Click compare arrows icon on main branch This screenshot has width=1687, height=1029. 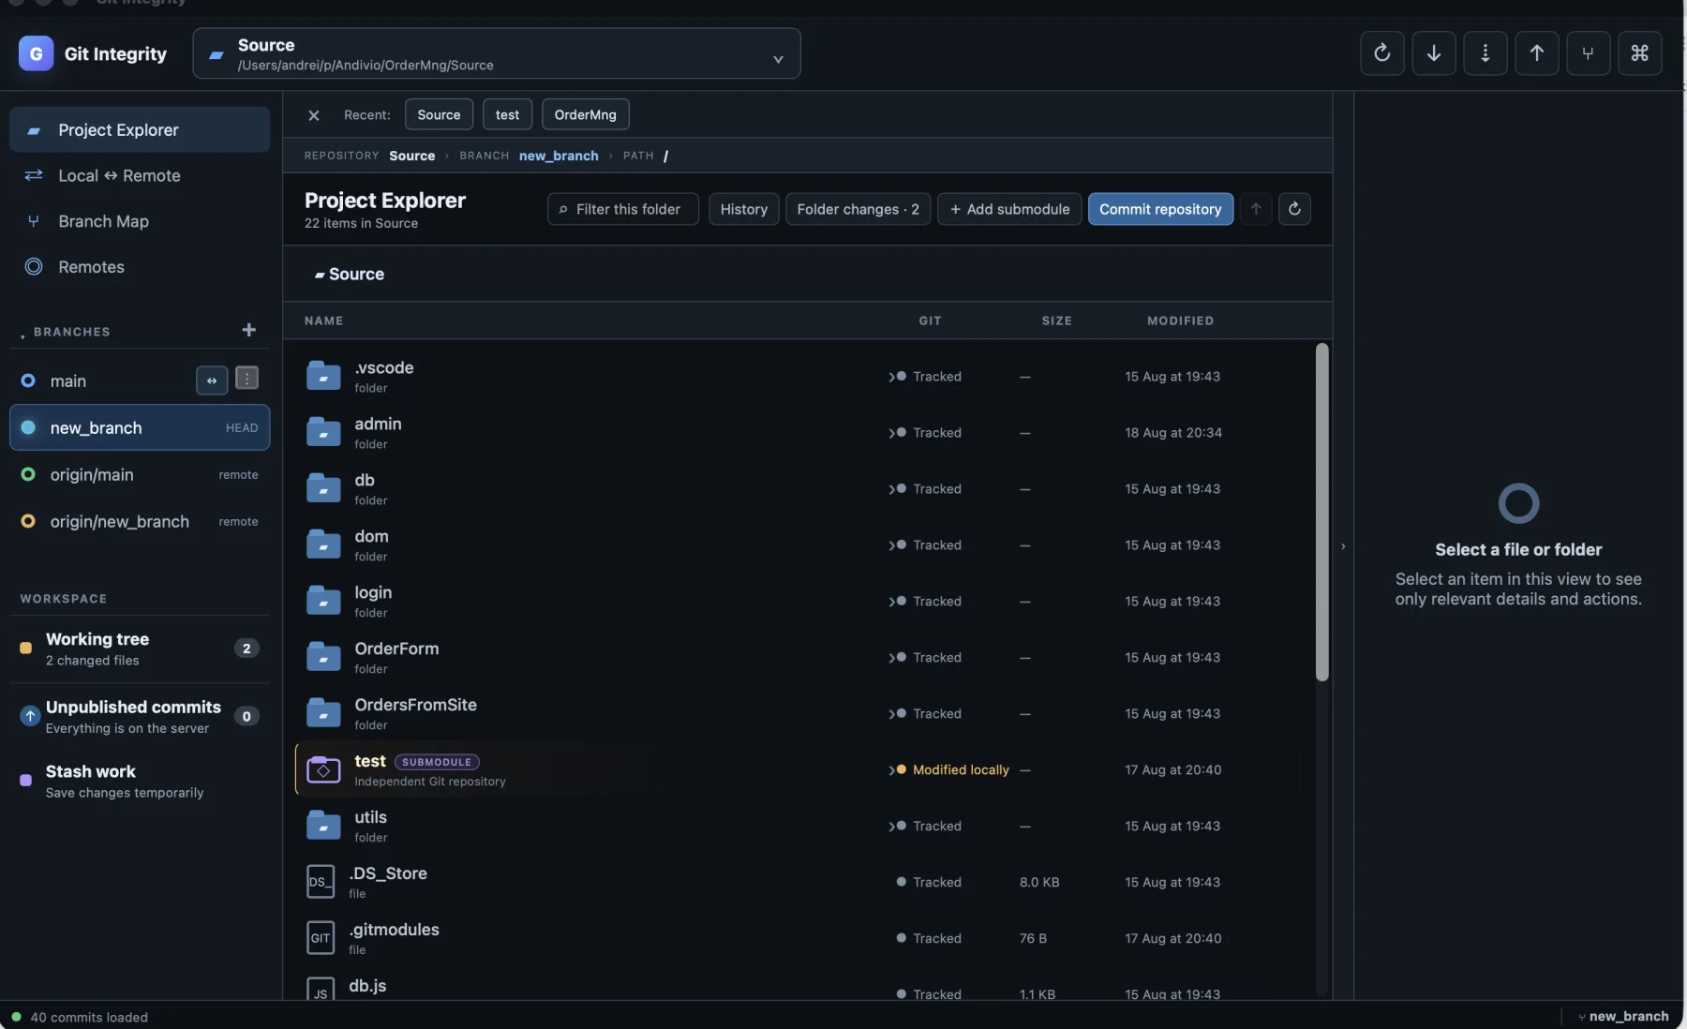212,380
